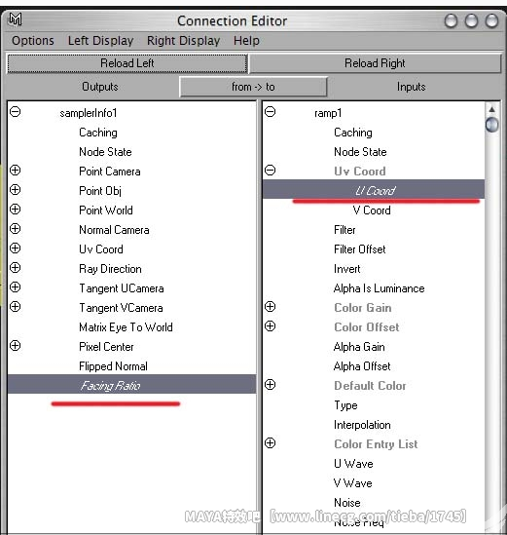Expand Point Obj attribute
This screenshot has height=535, width=507.
[15, 190]
